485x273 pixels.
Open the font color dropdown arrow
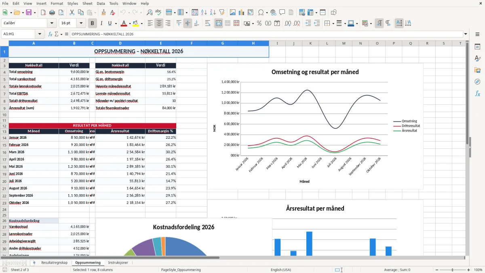[x=130, y=23]
